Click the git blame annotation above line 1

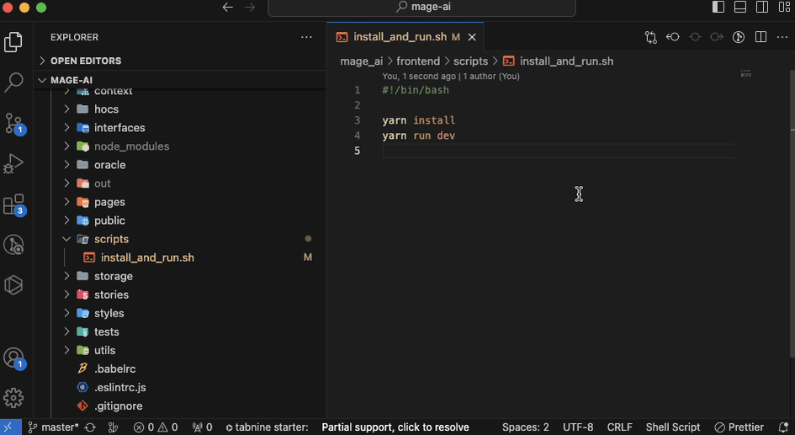click(x=451, y=77)
